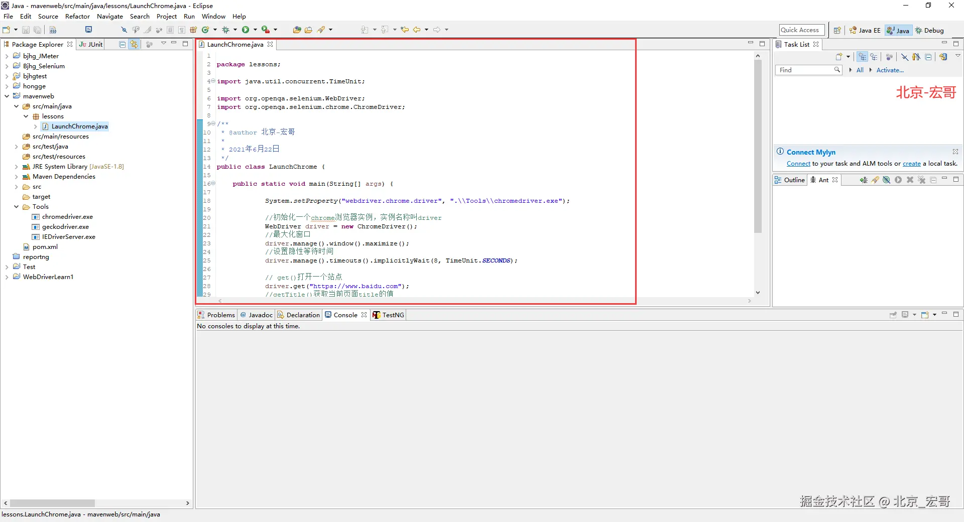Open the Debug button dropdown arrow
This screenshot has height=522, width=964.
(235, 30)
